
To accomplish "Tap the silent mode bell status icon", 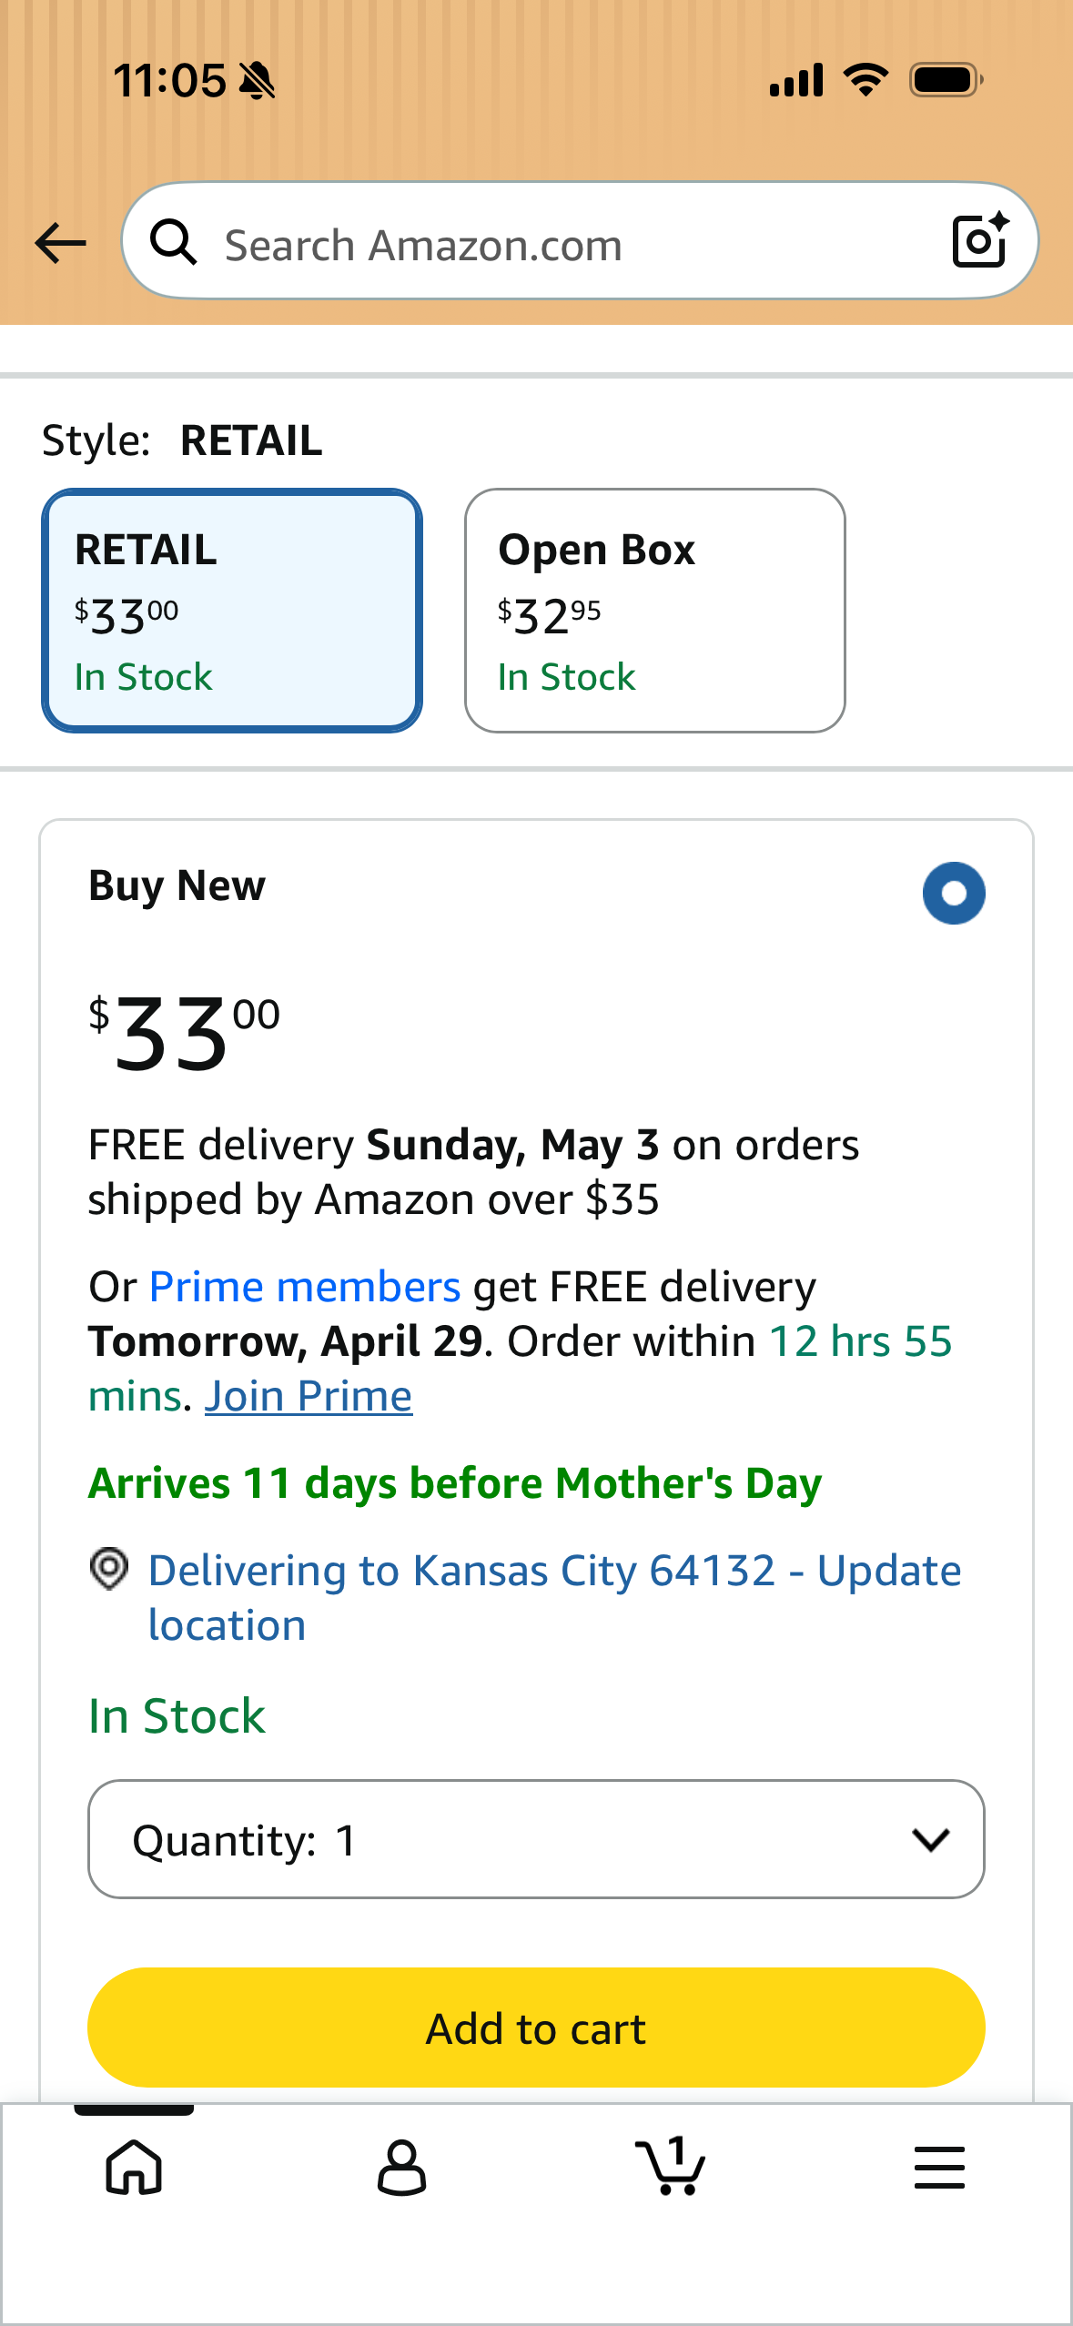I will coord(257,81).
